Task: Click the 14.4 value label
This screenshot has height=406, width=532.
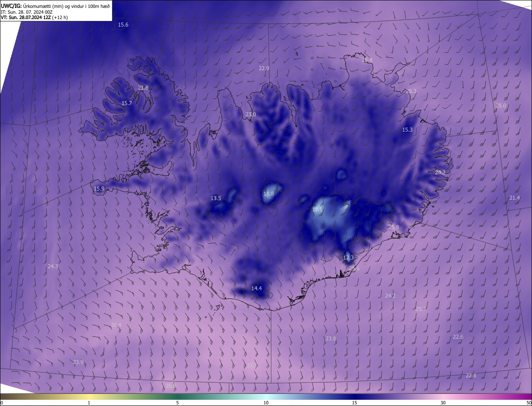Action: click(256, 288)
